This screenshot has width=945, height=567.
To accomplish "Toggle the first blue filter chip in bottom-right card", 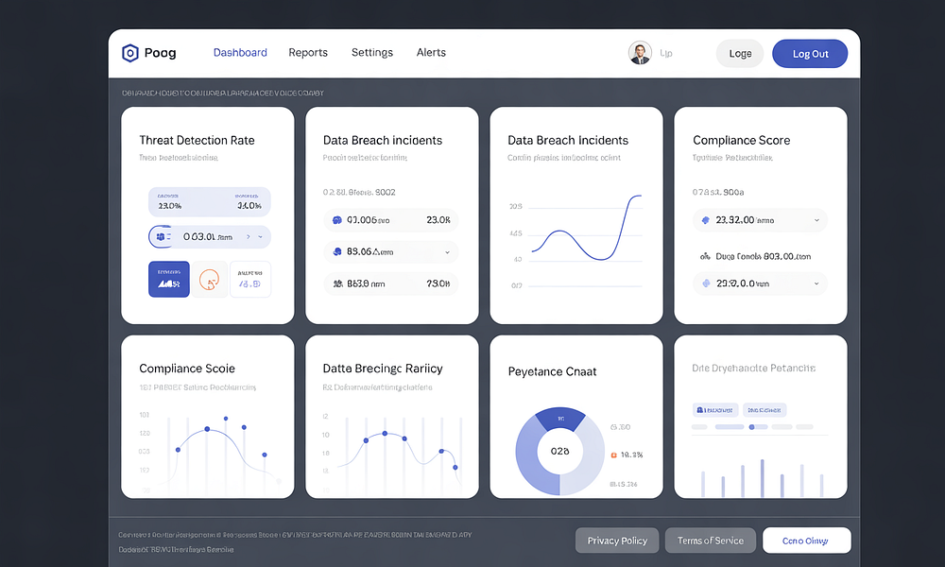I will coord(714,410).
